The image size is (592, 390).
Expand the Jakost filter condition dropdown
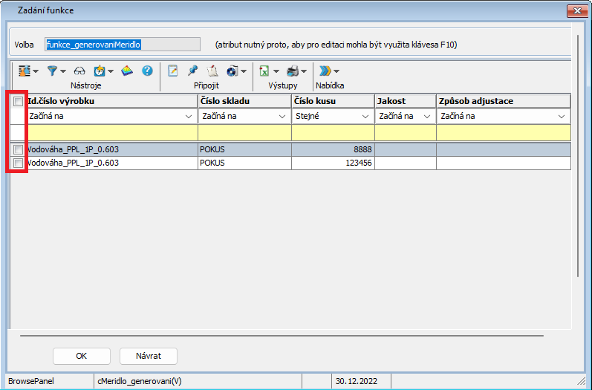(x=427, y=117)
